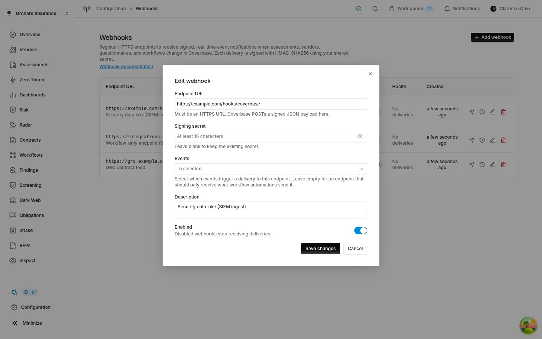
Task: Click Webhooks in the breadcrumb
Action: pyautogui.click(x=147, y=9)
